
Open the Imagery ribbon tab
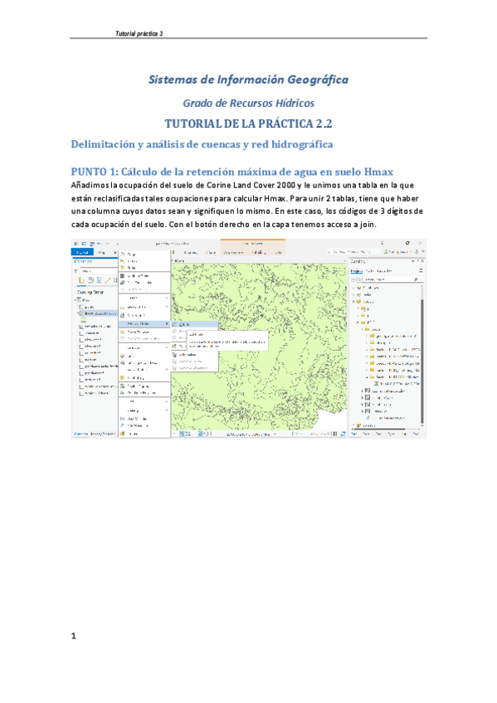[x=191, y=252]
